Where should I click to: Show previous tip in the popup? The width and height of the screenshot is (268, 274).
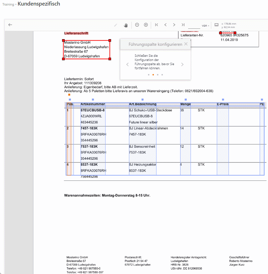pos(128,64)
